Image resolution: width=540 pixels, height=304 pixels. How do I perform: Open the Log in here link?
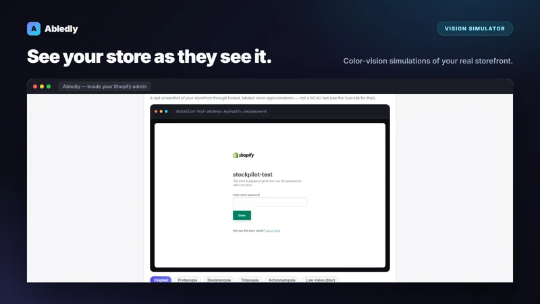273,230
